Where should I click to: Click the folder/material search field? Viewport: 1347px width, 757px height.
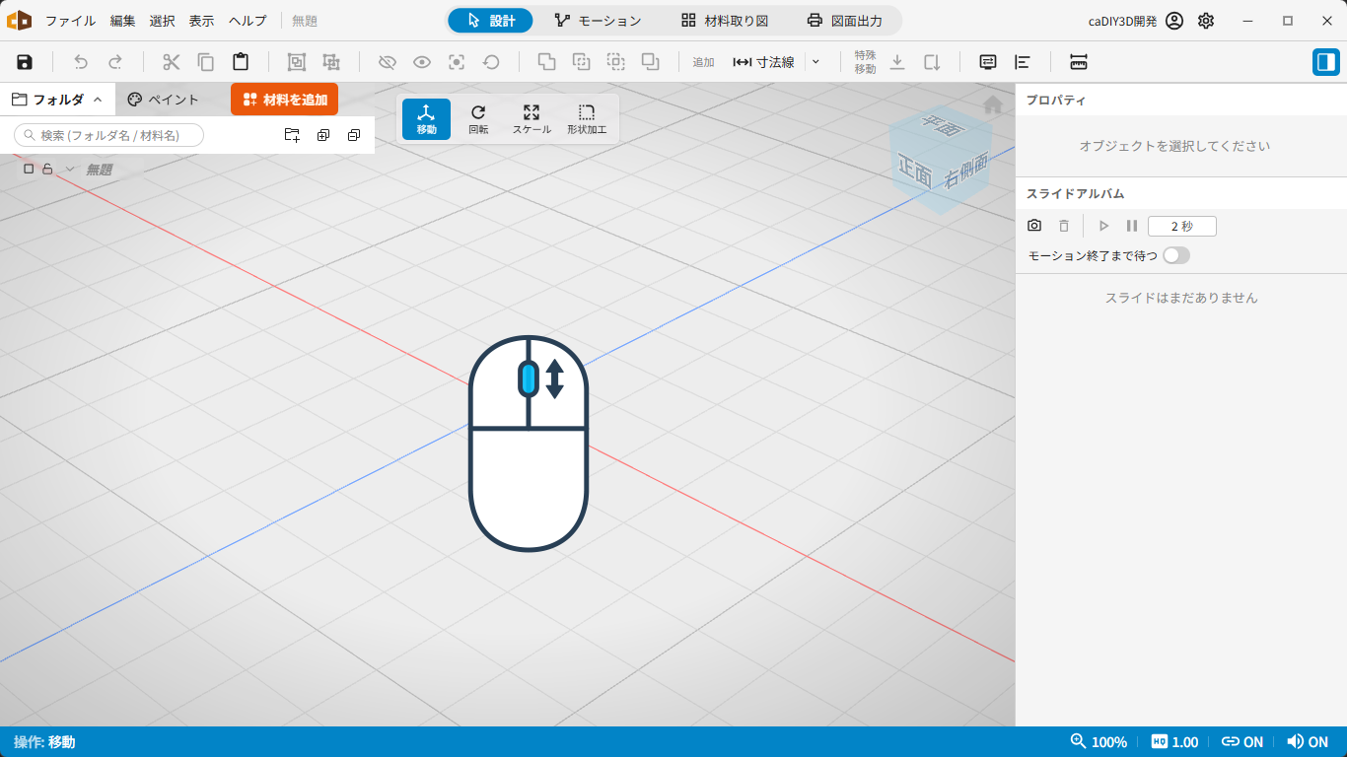[108, 135]
